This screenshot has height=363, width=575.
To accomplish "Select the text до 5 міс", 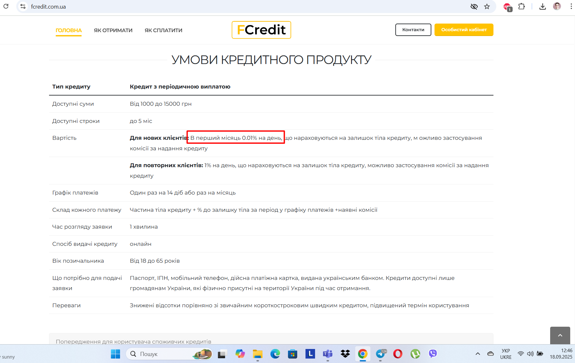I will click(x=141, y=121).
